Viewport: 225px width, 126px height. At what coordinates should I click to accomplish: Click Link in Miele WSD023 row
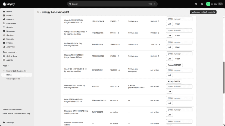tap(170, 92)
